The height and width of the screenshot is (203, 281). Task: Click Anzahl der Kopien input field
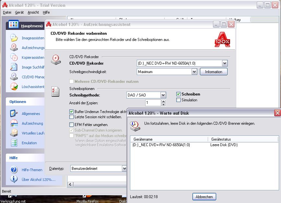pos(153,103)
